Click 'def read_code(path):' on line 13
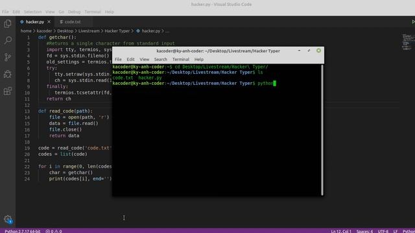The width and height of the screenshot is (415, 233). (x=65, y=111)
